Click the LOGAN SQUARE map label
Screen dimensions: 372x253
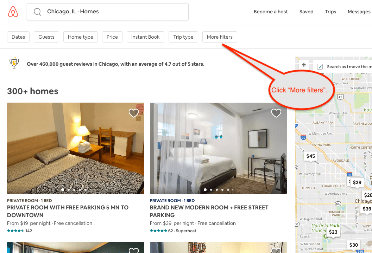(334, 186)
